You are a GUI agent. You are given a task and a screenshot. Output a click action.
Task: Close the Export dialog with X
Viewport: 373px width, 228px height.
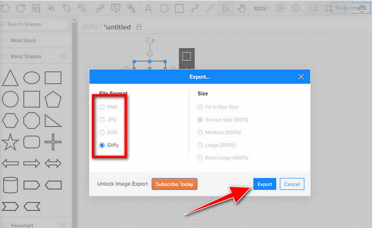(301, 77)
